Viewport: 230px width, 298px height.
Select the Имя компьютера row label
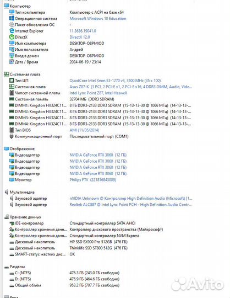click(x=30, y=44)
